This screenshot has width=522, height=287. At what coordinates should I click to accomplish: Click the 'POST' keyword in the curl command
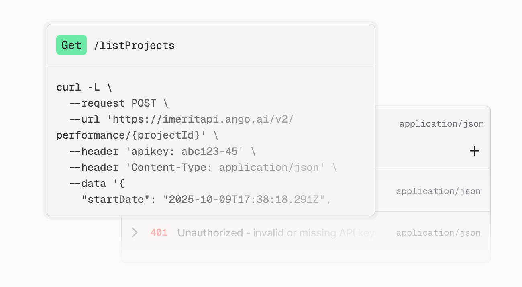tap(144, 103)
